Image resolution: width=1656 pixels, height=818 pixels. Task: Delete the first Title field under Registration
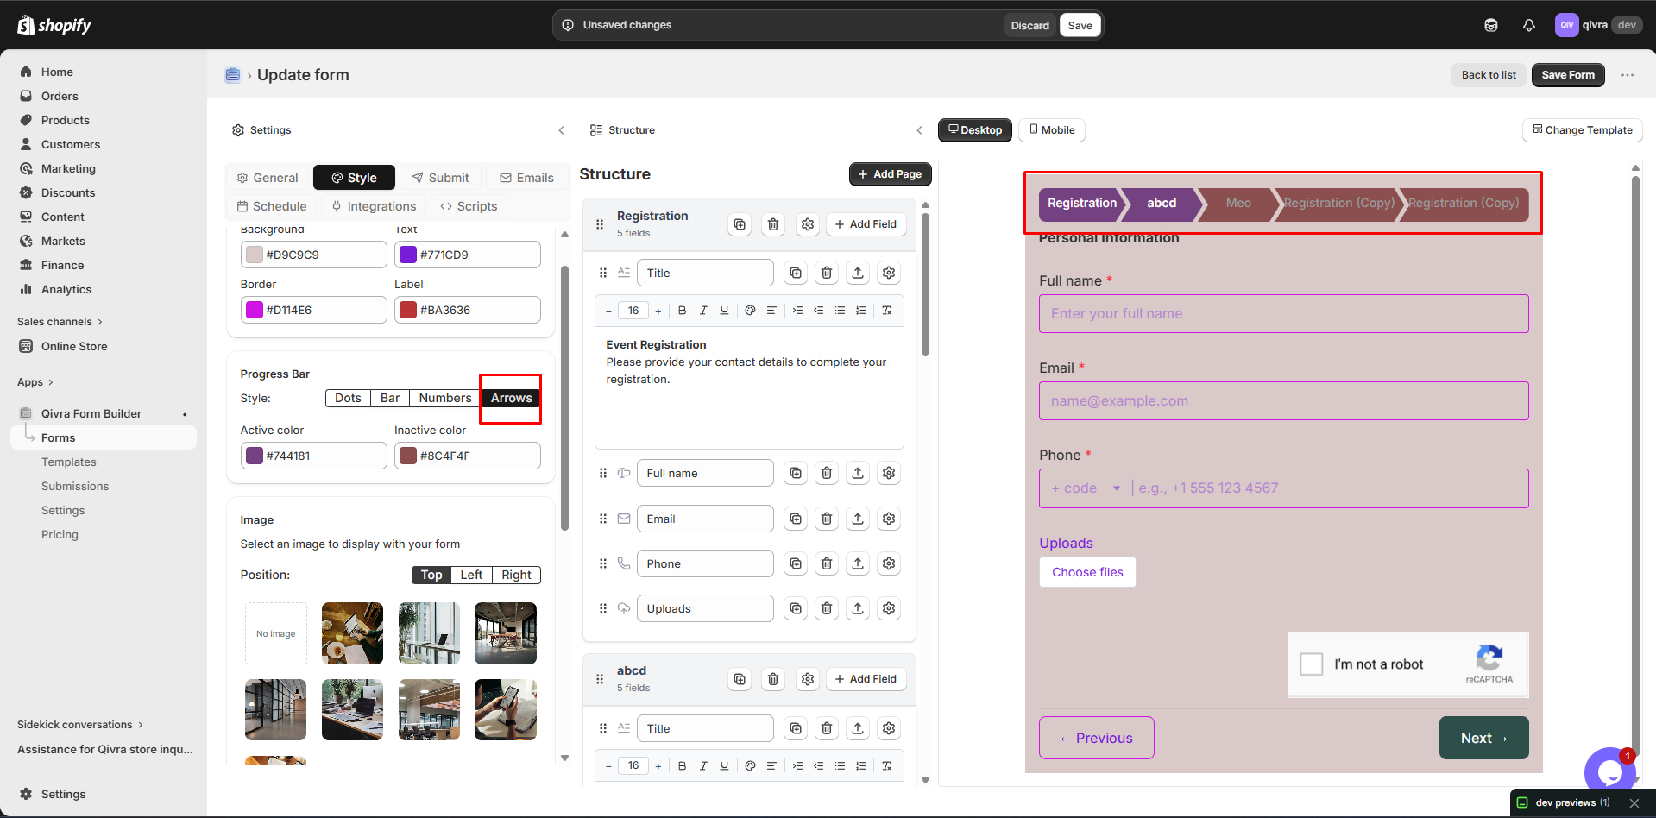pyautogui.click(x=827, y=273)
